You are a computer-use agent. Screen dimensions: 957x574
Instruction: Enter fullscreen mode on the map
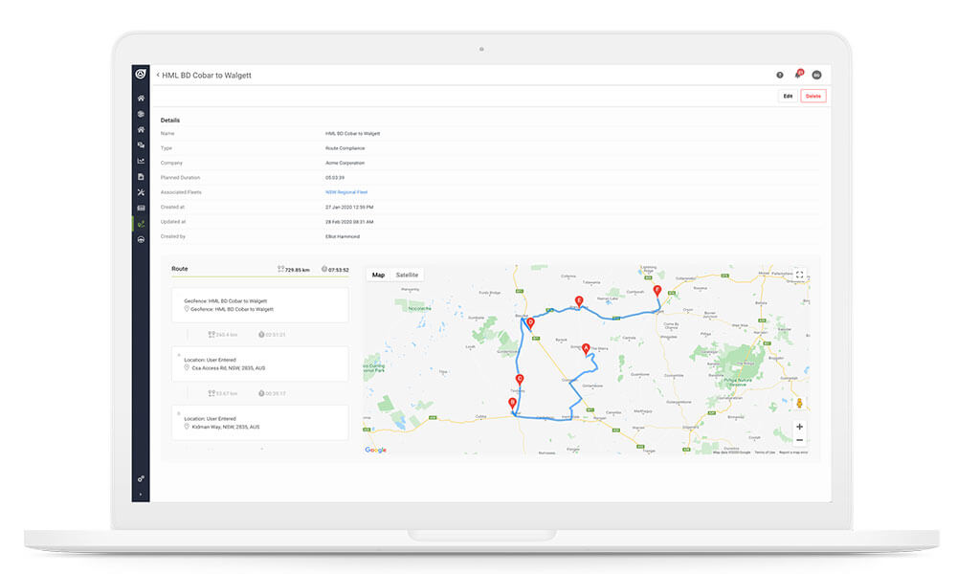click(x=800, y=274)
